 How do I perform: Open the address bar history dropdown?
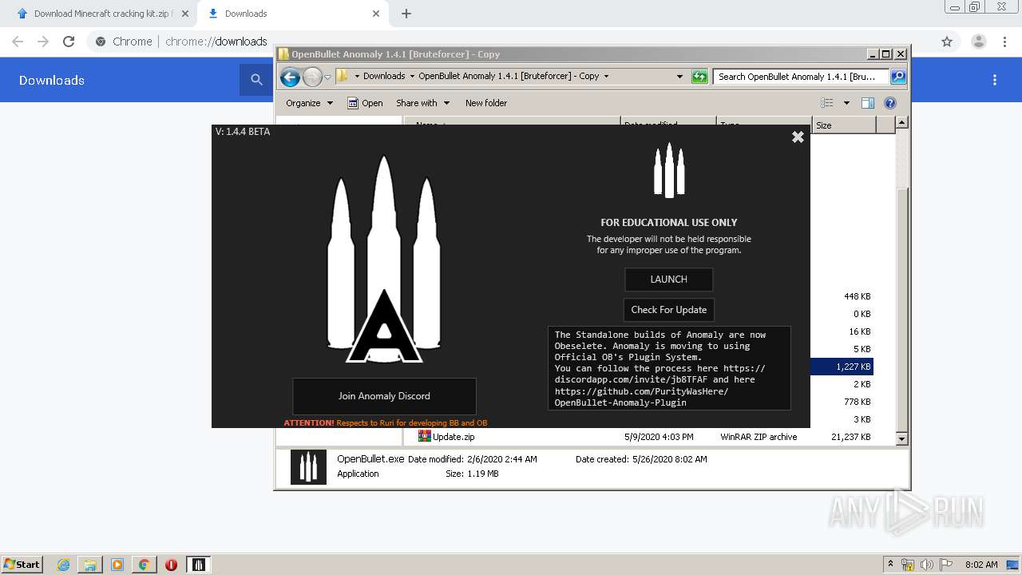[x=679, y=77]
